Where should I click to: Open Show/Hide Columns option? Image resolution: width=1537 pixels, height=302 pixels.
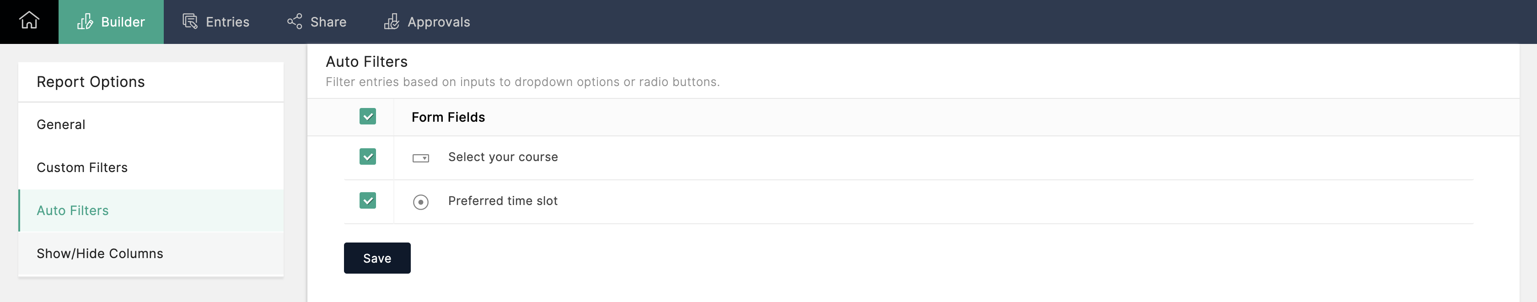tap(100, 253)
